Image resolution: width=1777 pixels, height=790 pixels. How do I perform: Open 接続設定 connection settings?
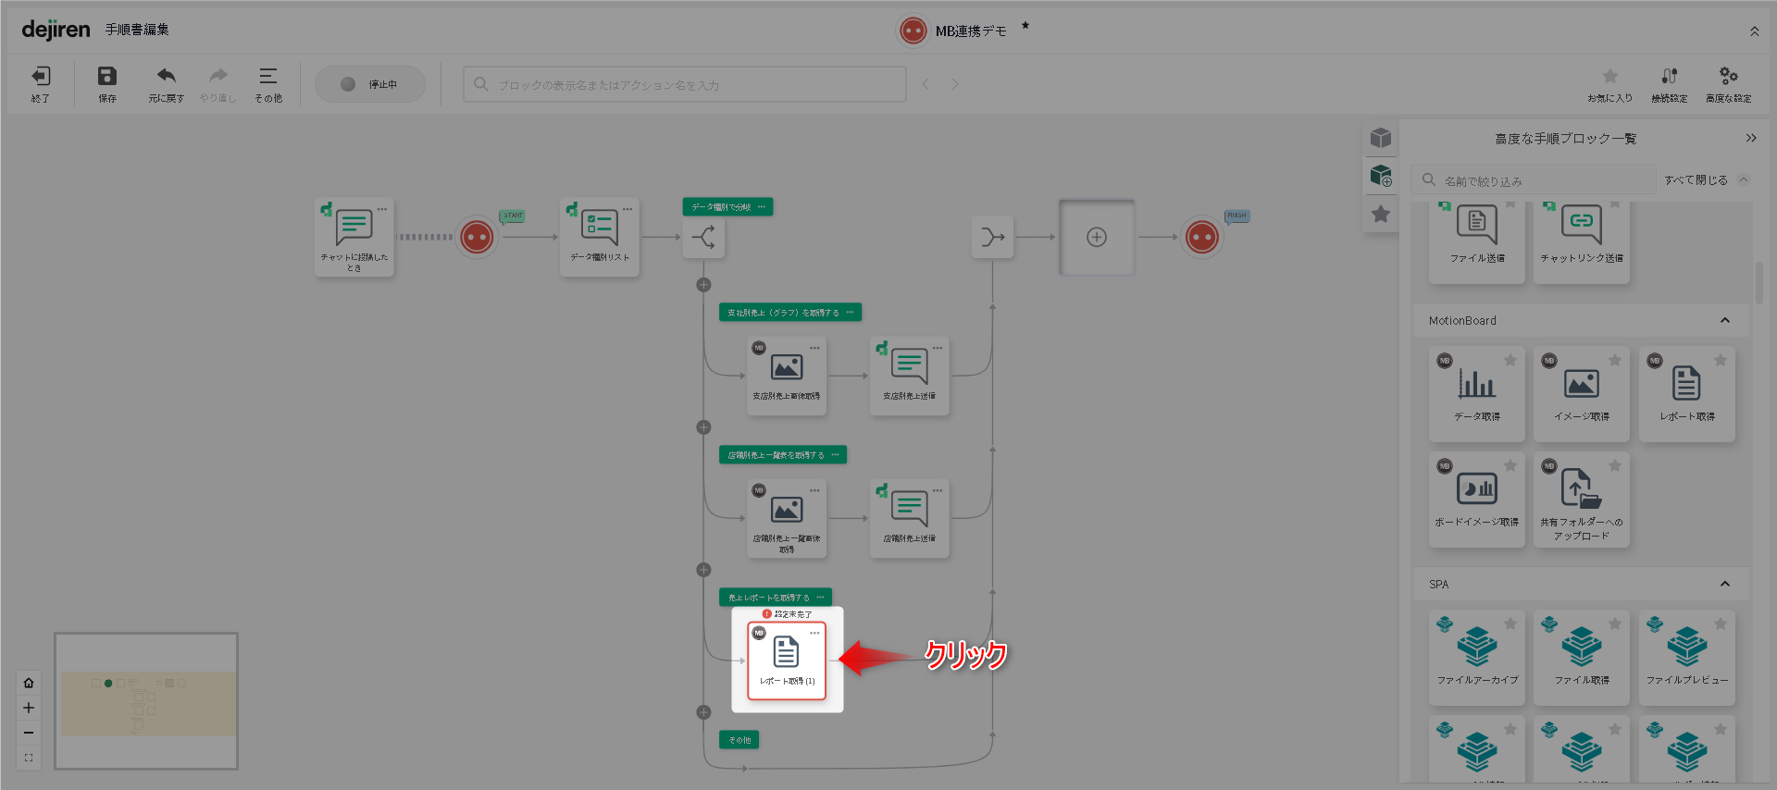(1670, 83)
